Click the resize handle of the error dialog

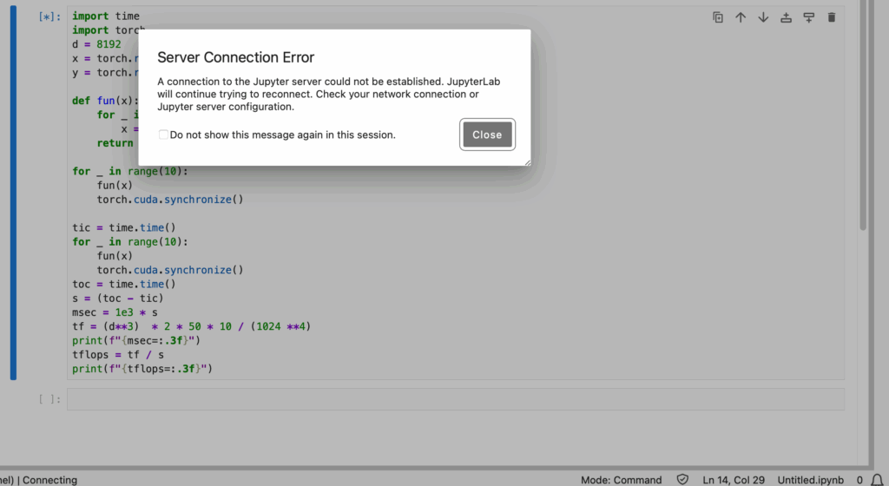pyautogui.click(x=527, y=161)
